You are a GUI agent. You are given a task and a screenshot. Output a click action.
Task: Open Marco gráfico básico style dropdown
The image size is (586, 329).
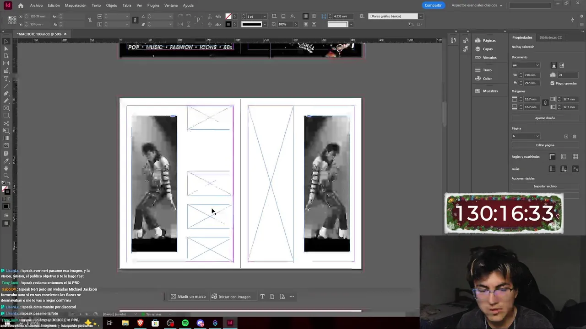click(x=420, y=16)
